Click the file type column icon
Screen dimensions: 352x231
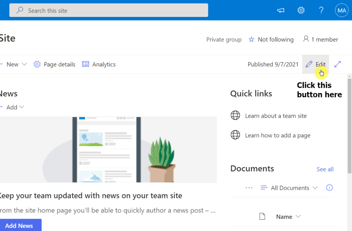click(262, 217)
